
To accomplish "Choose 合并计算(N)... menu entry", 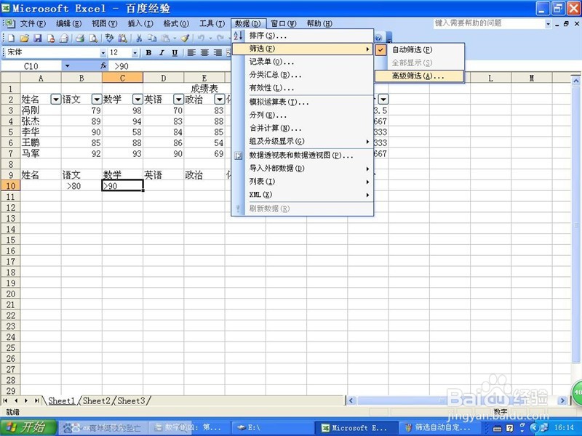I will coord(303,129).
